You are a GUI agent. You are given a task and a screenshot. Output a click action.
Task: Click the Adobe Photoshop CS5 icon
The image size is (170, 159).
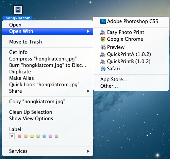pyautogui.click(x=103, y=21)
